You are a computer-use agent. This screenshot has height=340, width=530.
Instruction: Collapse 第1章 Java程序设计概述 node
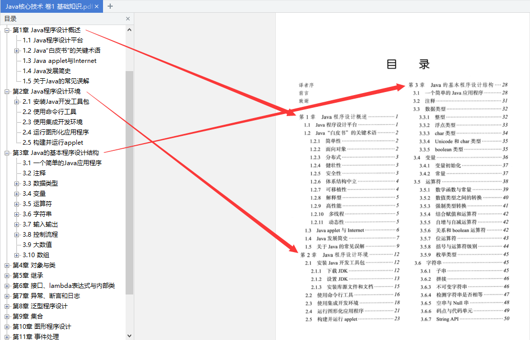click(x=7, y=30)
